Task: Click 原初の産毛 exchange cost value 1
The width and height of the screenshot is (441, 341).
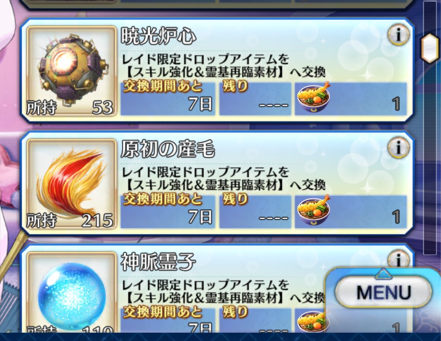Action: (396, 217)
